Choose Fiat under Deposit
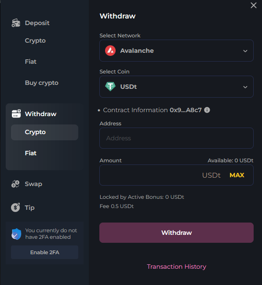The width and height of the screenshot is (262, 285). [x=30, y=62]
